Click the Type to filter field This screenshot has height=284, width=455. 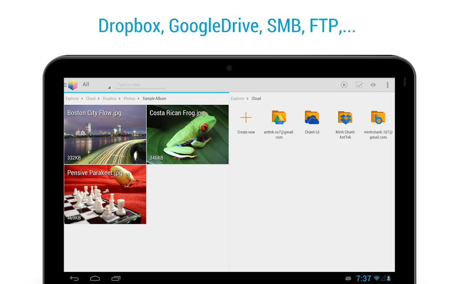coord(140,85)
